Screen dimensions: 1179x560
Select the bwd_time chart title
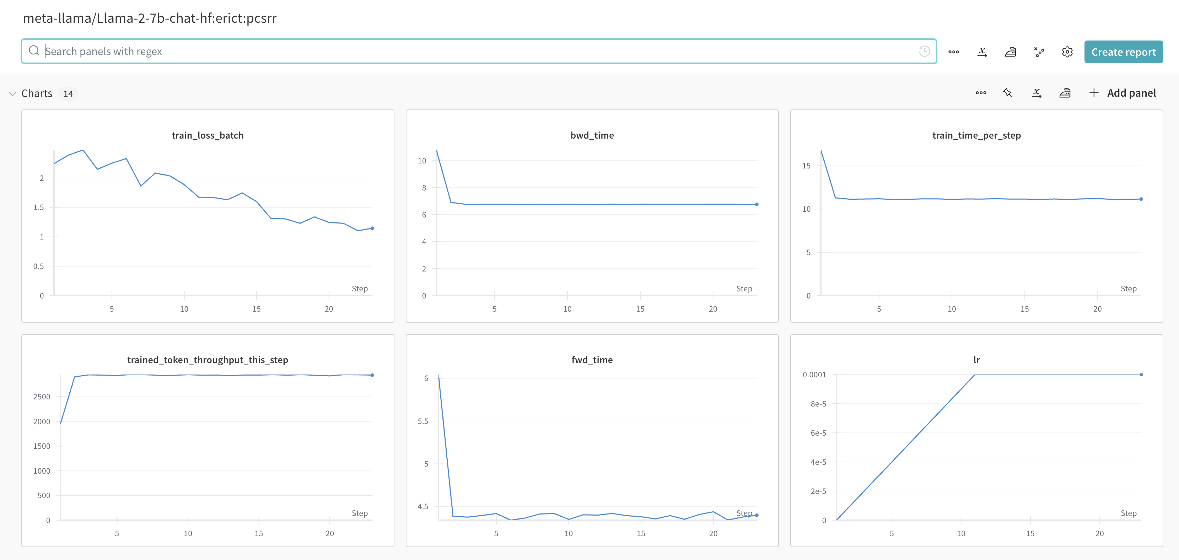tap(592, 135)
